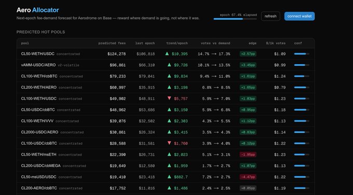Select the vAMM-USDC/AERO pool name
Image resolution: width=353 pixels, height=195 pixels.
[x=38, y=65]
